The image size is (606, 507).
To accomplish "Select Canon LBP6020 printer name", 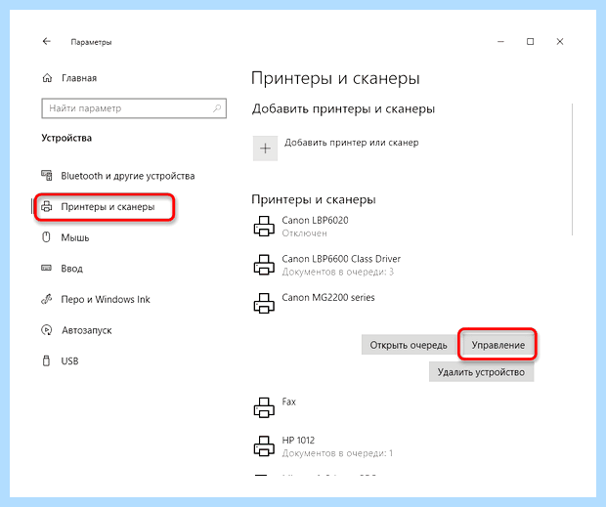I will (315, 220).
